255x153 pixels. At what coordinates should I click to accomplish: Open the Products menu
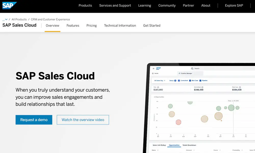[85, 5]
